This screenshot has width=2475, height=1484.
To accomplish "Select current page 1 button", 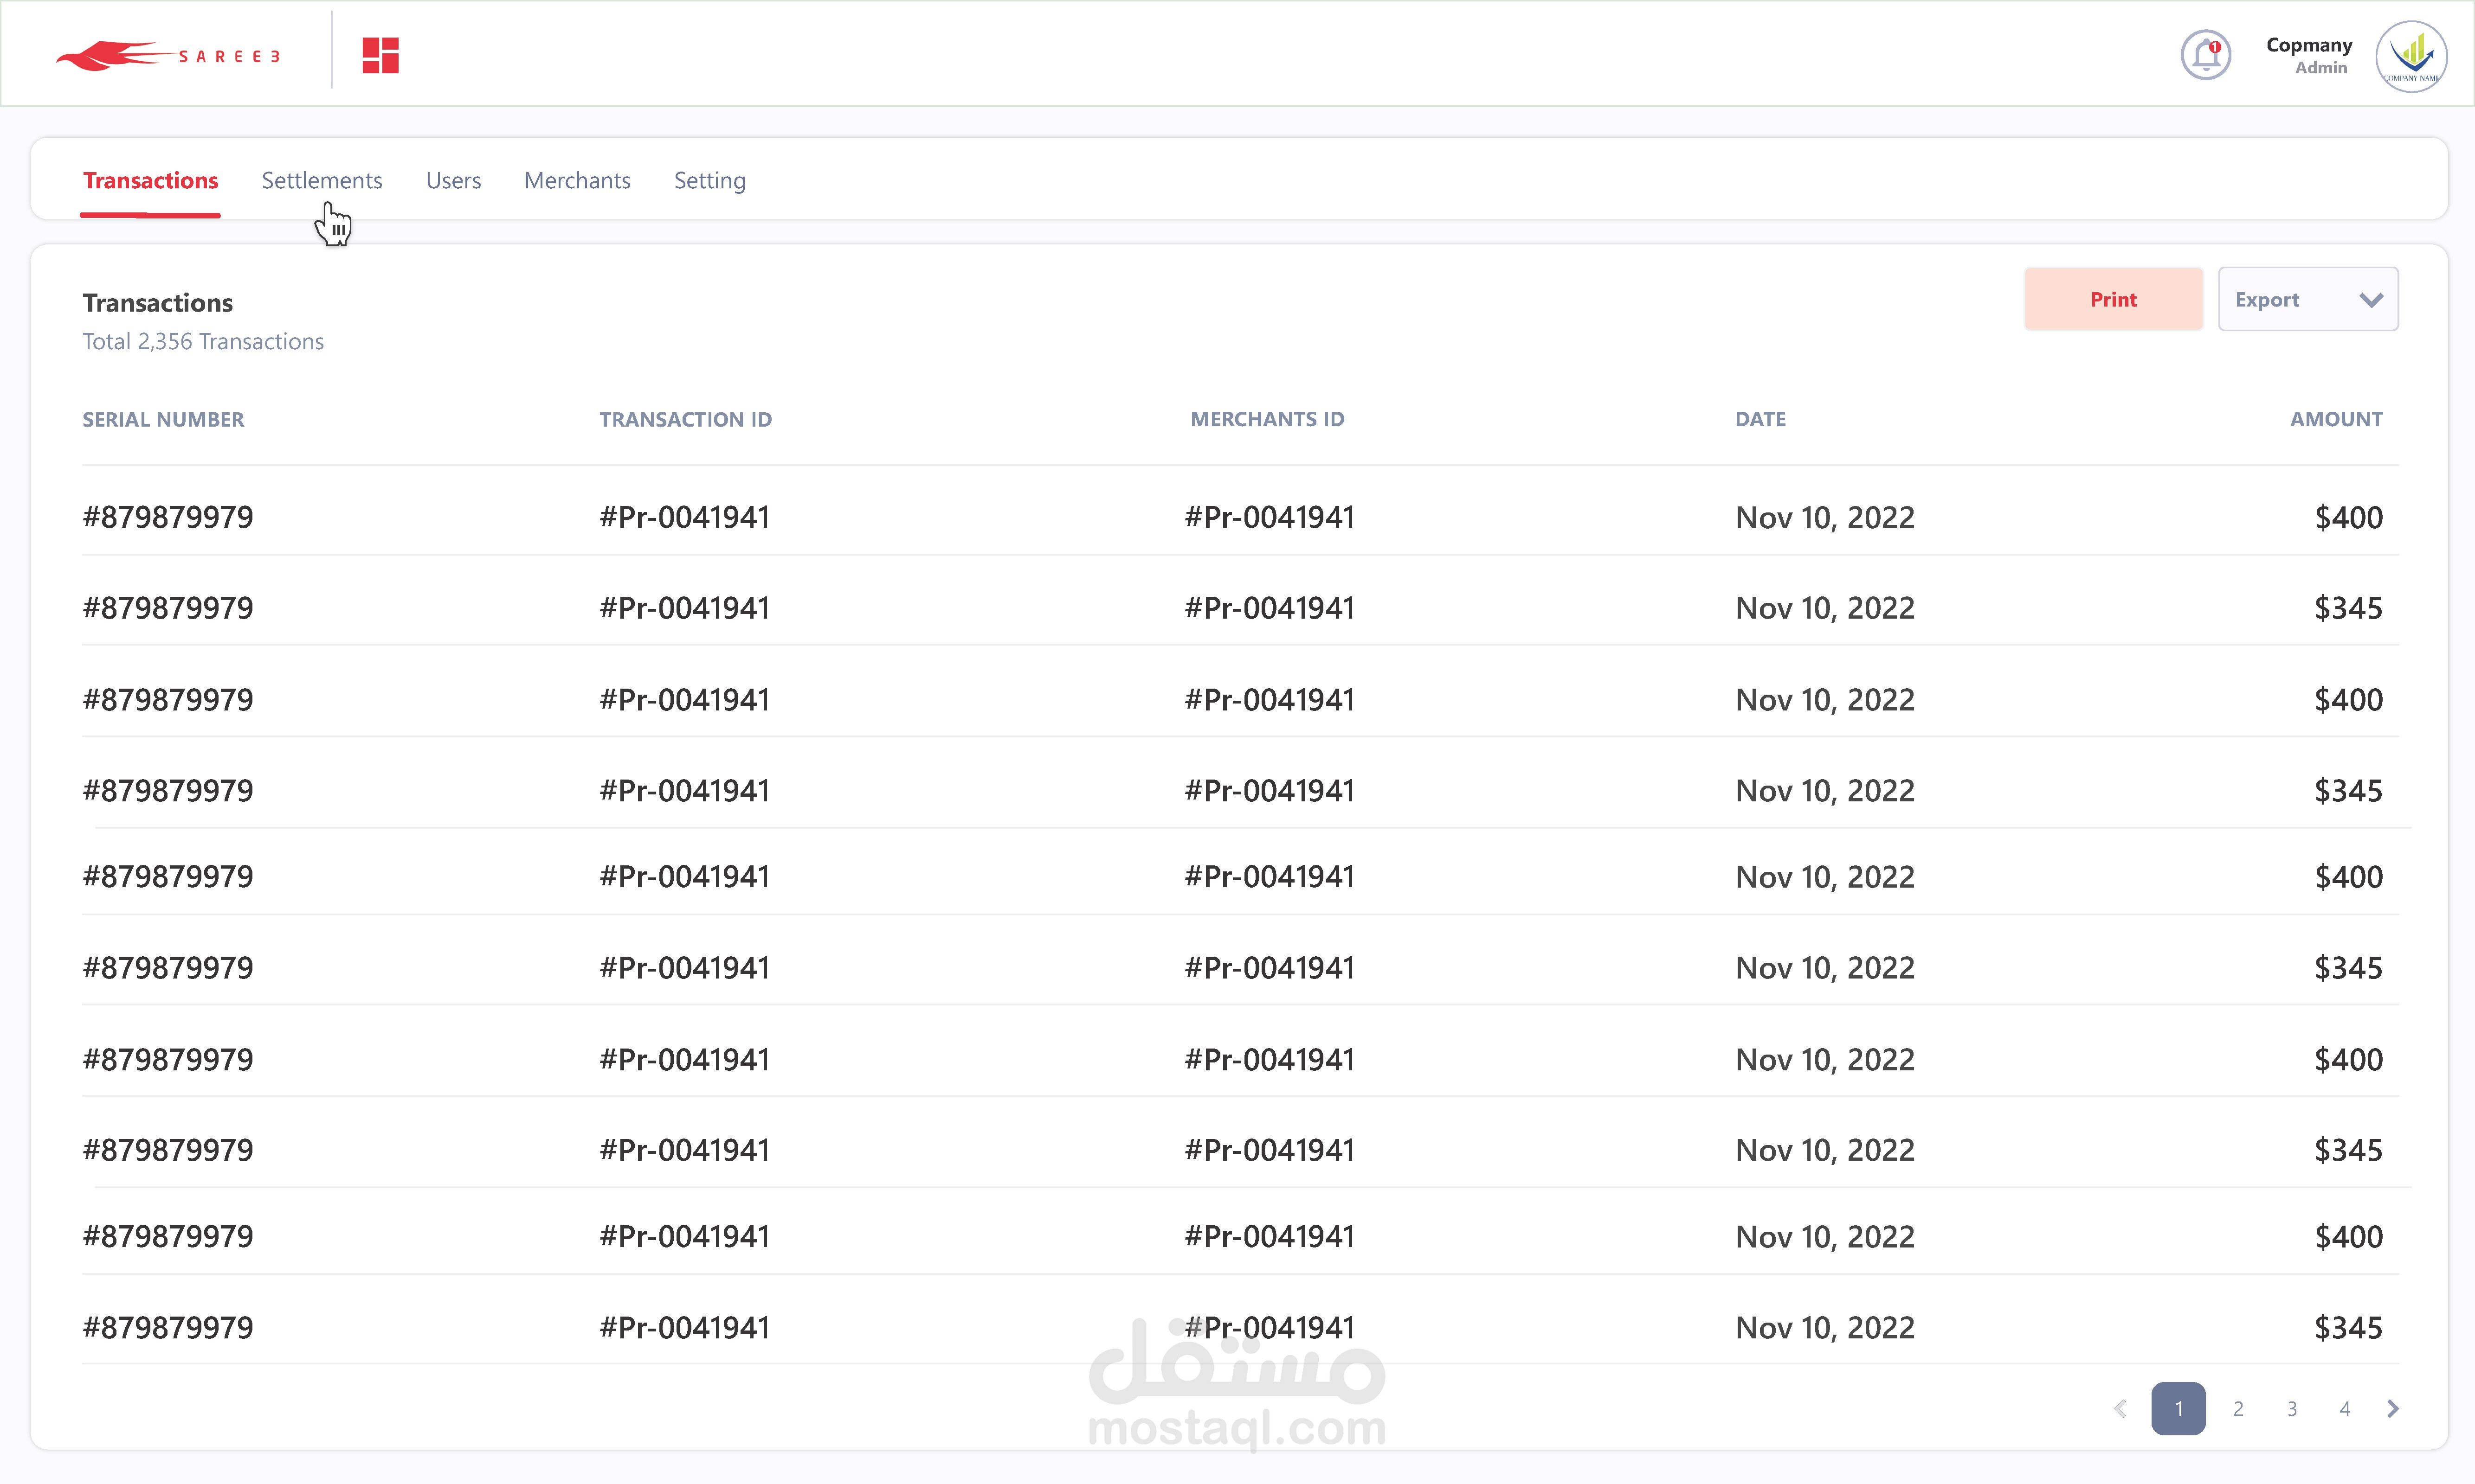I will click(2178, 1408).
